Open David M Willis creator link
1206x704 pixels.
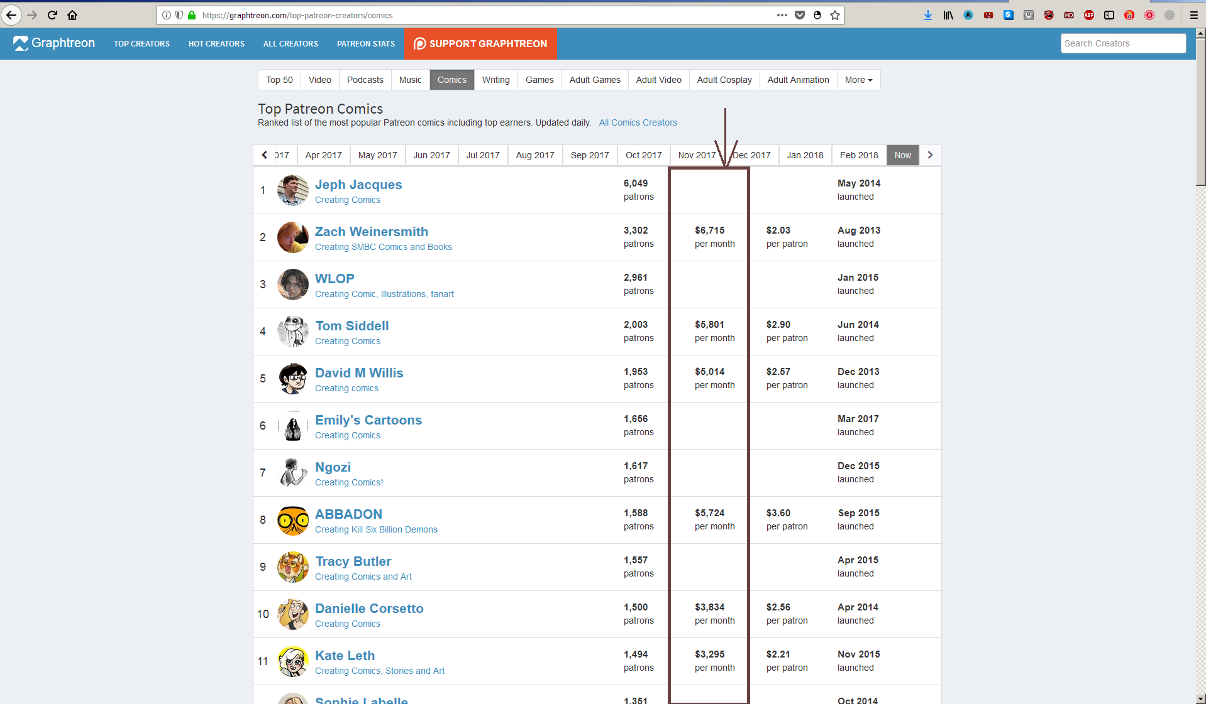click(359, 373)
